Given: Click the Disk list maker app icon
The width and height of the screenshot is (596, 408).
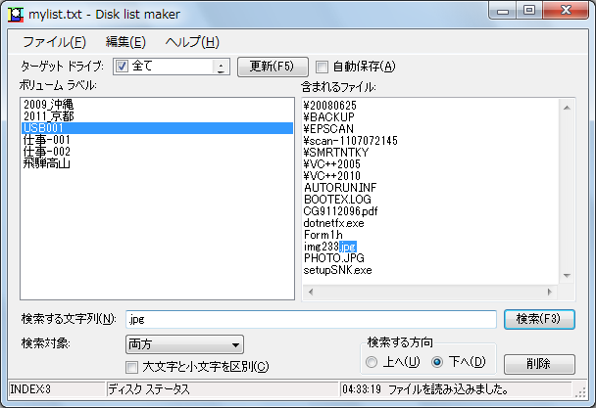Looking at the screenshot, I should [x=16, y=15].
